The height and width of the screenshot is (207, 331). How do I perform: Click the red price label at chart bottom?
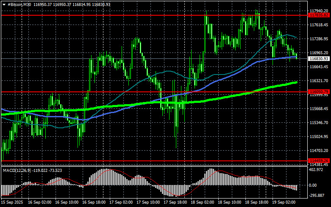click(319, 160)
